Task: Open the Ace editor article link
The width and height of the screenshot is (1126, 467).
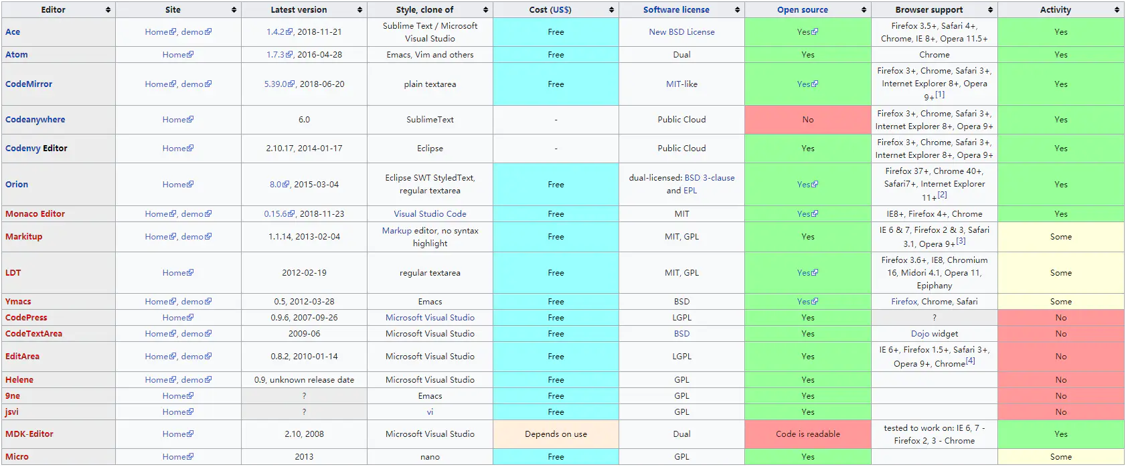Action: (x=13, y=32)
